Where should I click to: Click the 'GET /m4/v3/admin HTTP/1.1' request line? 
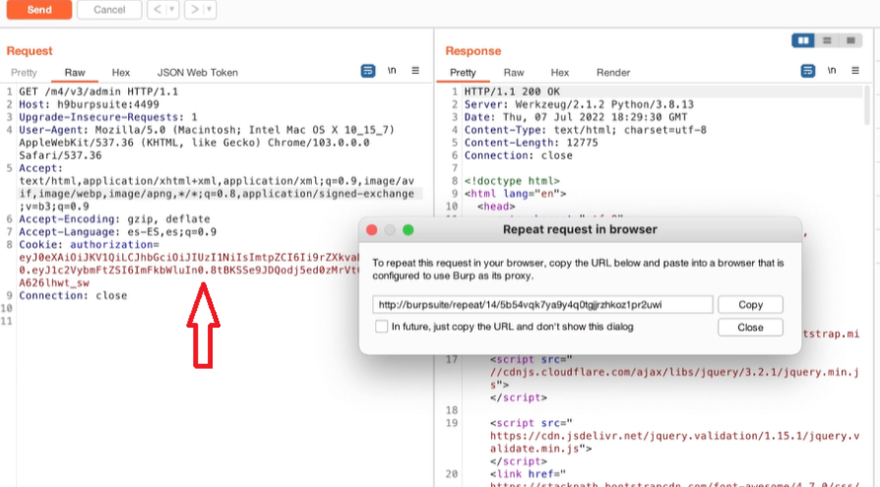(98, 91)
